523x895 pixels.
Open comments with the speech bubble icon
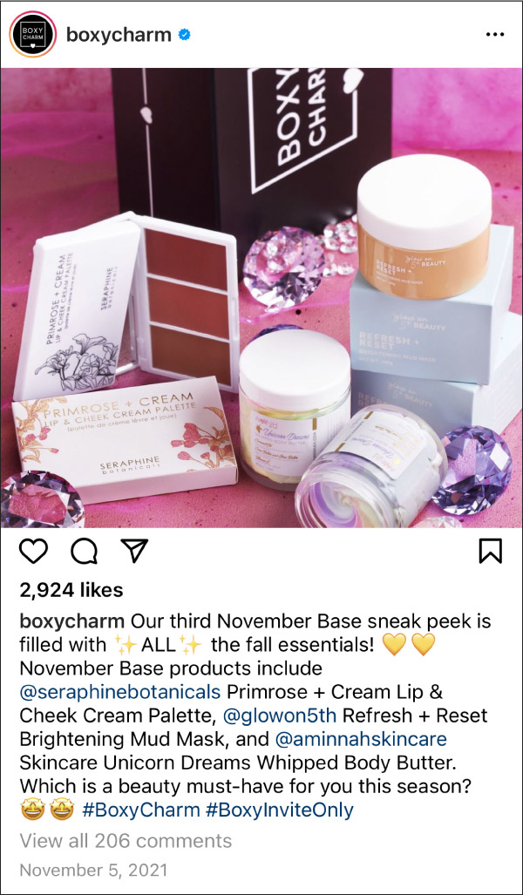tap(85, 552)
